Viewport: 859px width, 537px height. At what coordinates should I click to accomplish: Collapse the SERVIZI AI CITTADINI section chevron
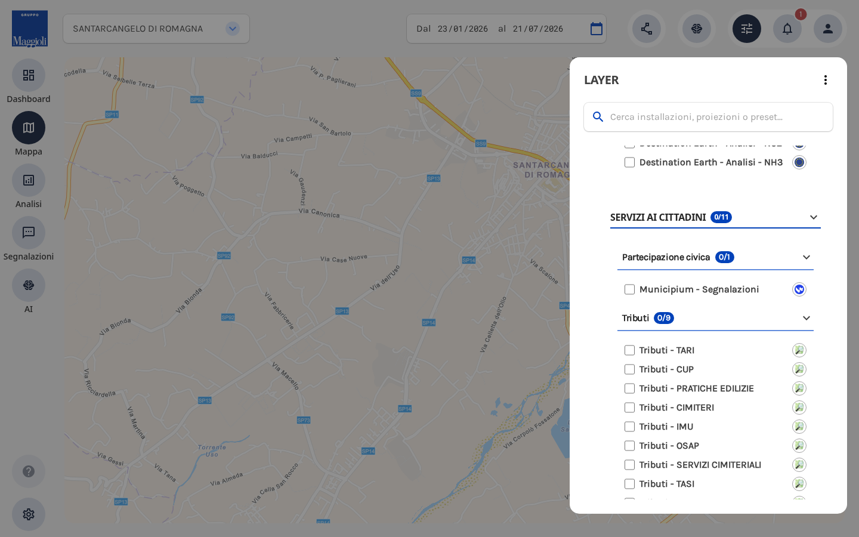coord(814,217)
